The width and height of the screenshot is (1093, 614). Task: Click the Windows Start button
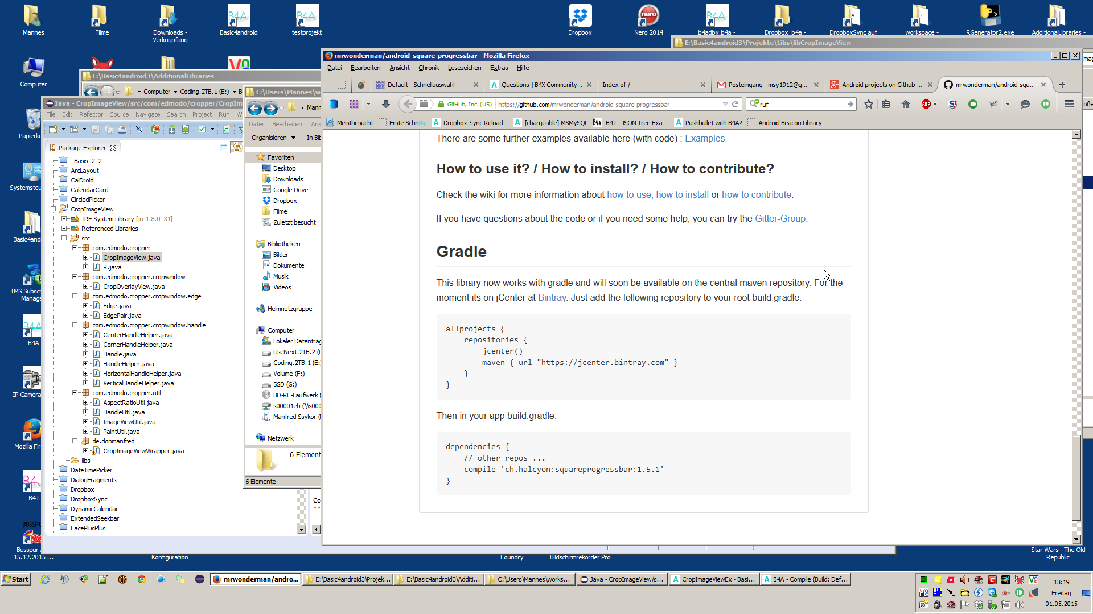pos(16,579)
